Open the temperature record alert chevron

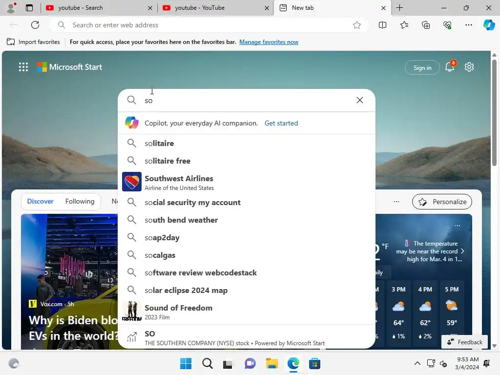coord(462,251)
